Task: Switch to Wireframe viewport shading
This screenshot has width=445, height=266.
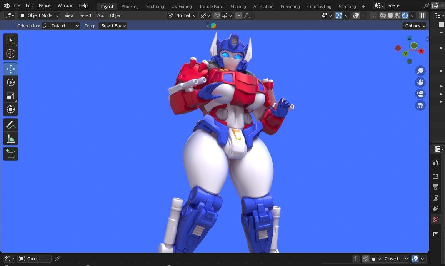Action: click(x=383, y=15)
